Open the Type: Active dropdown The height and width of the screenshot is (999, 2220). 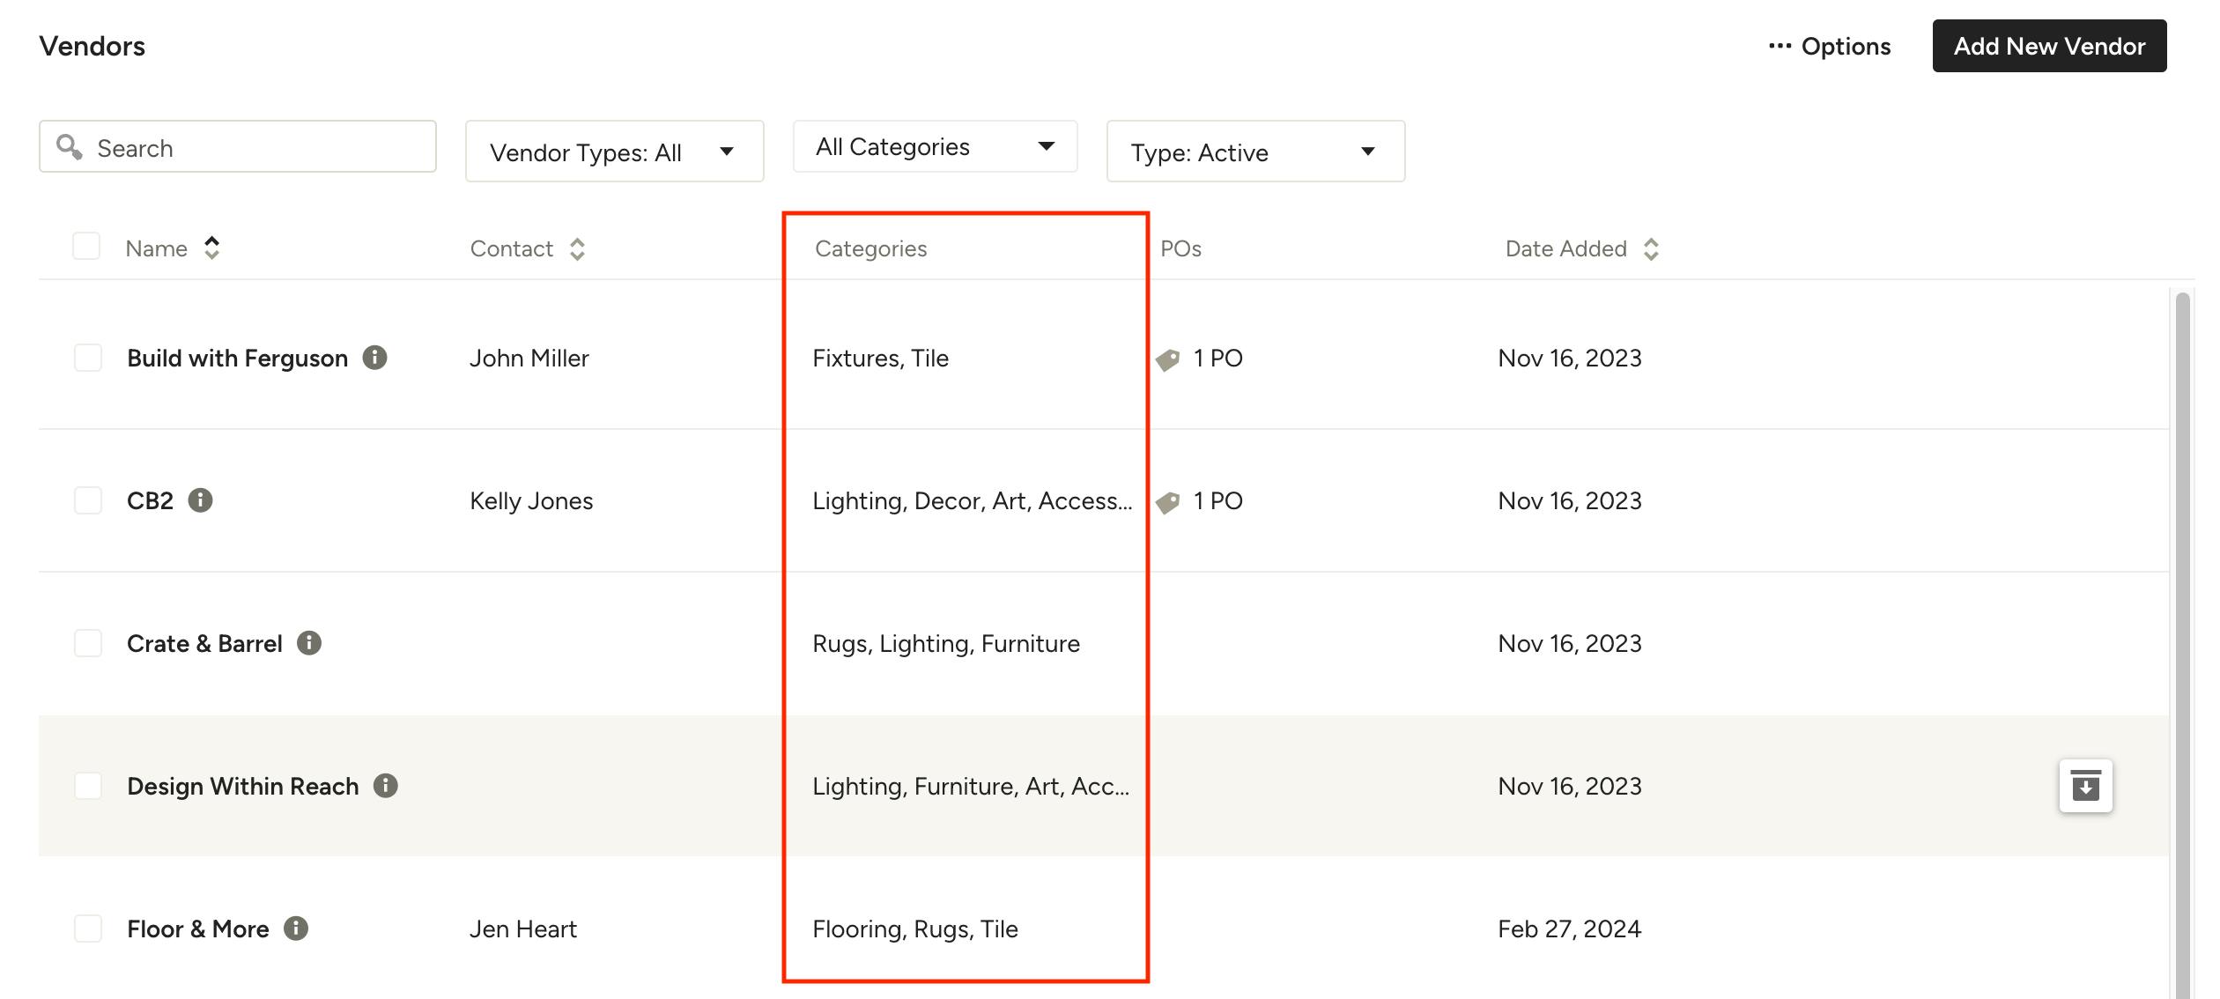pyautogui.click(x=1254, y=151)
